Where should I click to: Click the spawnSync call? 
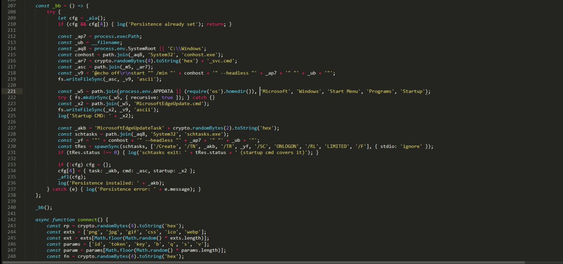108,146
